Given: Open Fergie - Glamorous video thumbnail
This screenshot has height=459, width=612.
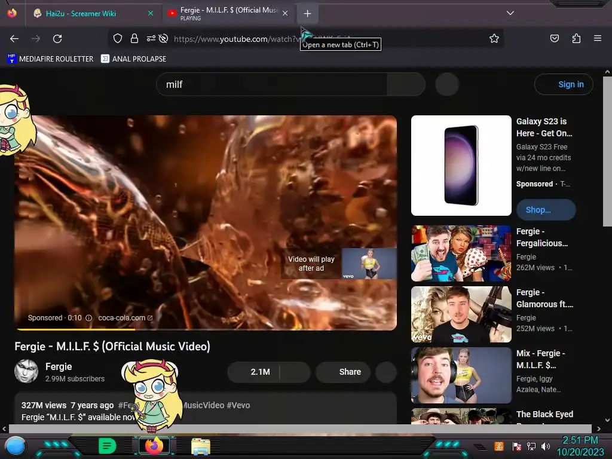Looking at the screenshot, I should pyautogui.click(x=461, y=314).
